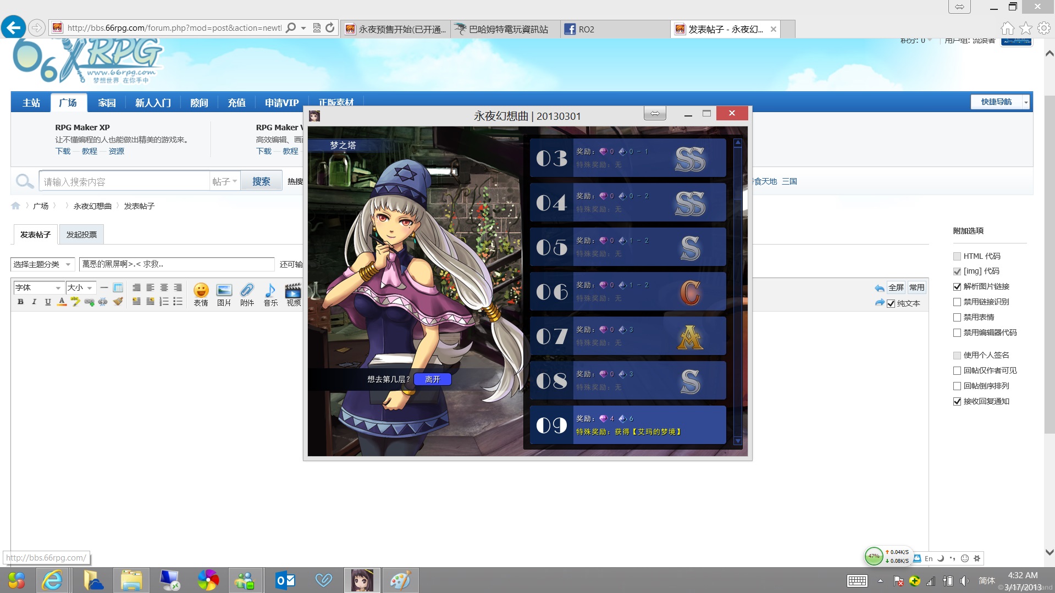Screen dimensions: 1055x593
Task: Insert an unordered bullet list
Action: 178,302
